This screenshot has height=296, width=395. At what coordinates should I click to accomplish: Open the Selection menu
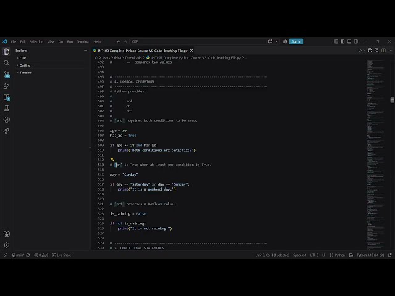36,41
